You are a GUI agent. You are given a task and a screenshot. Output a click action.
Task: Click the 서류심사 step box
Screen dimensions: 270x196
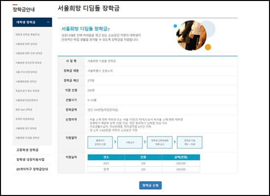click(130, 142)
